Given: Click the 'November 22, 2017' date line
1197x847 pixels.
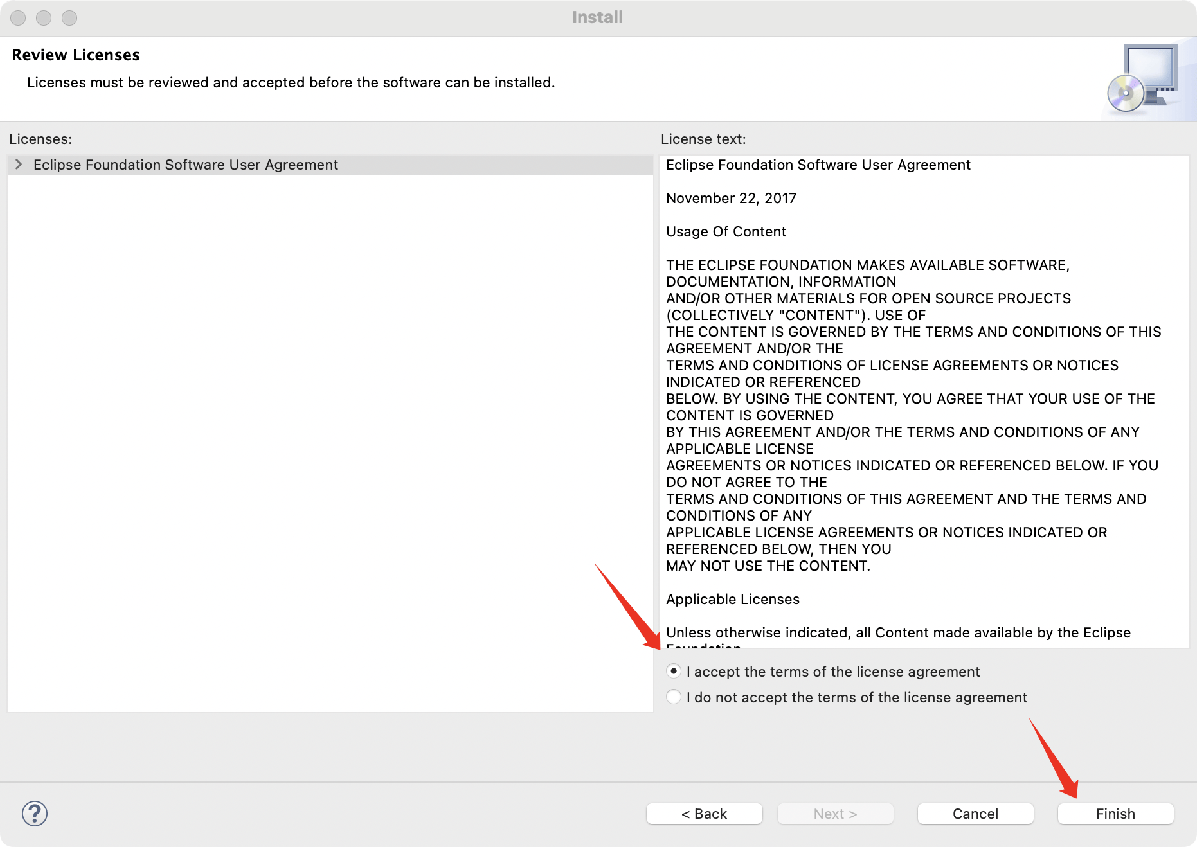Looking at the screenshot, I should [x=731, y=198].
